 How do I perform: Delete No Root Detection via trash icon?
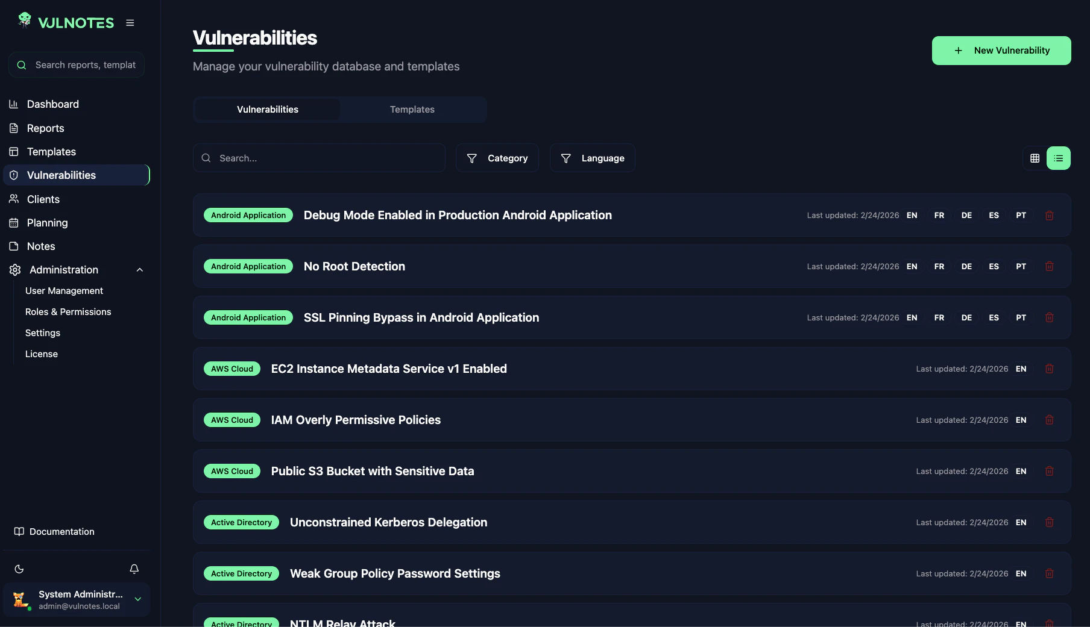1050,266
